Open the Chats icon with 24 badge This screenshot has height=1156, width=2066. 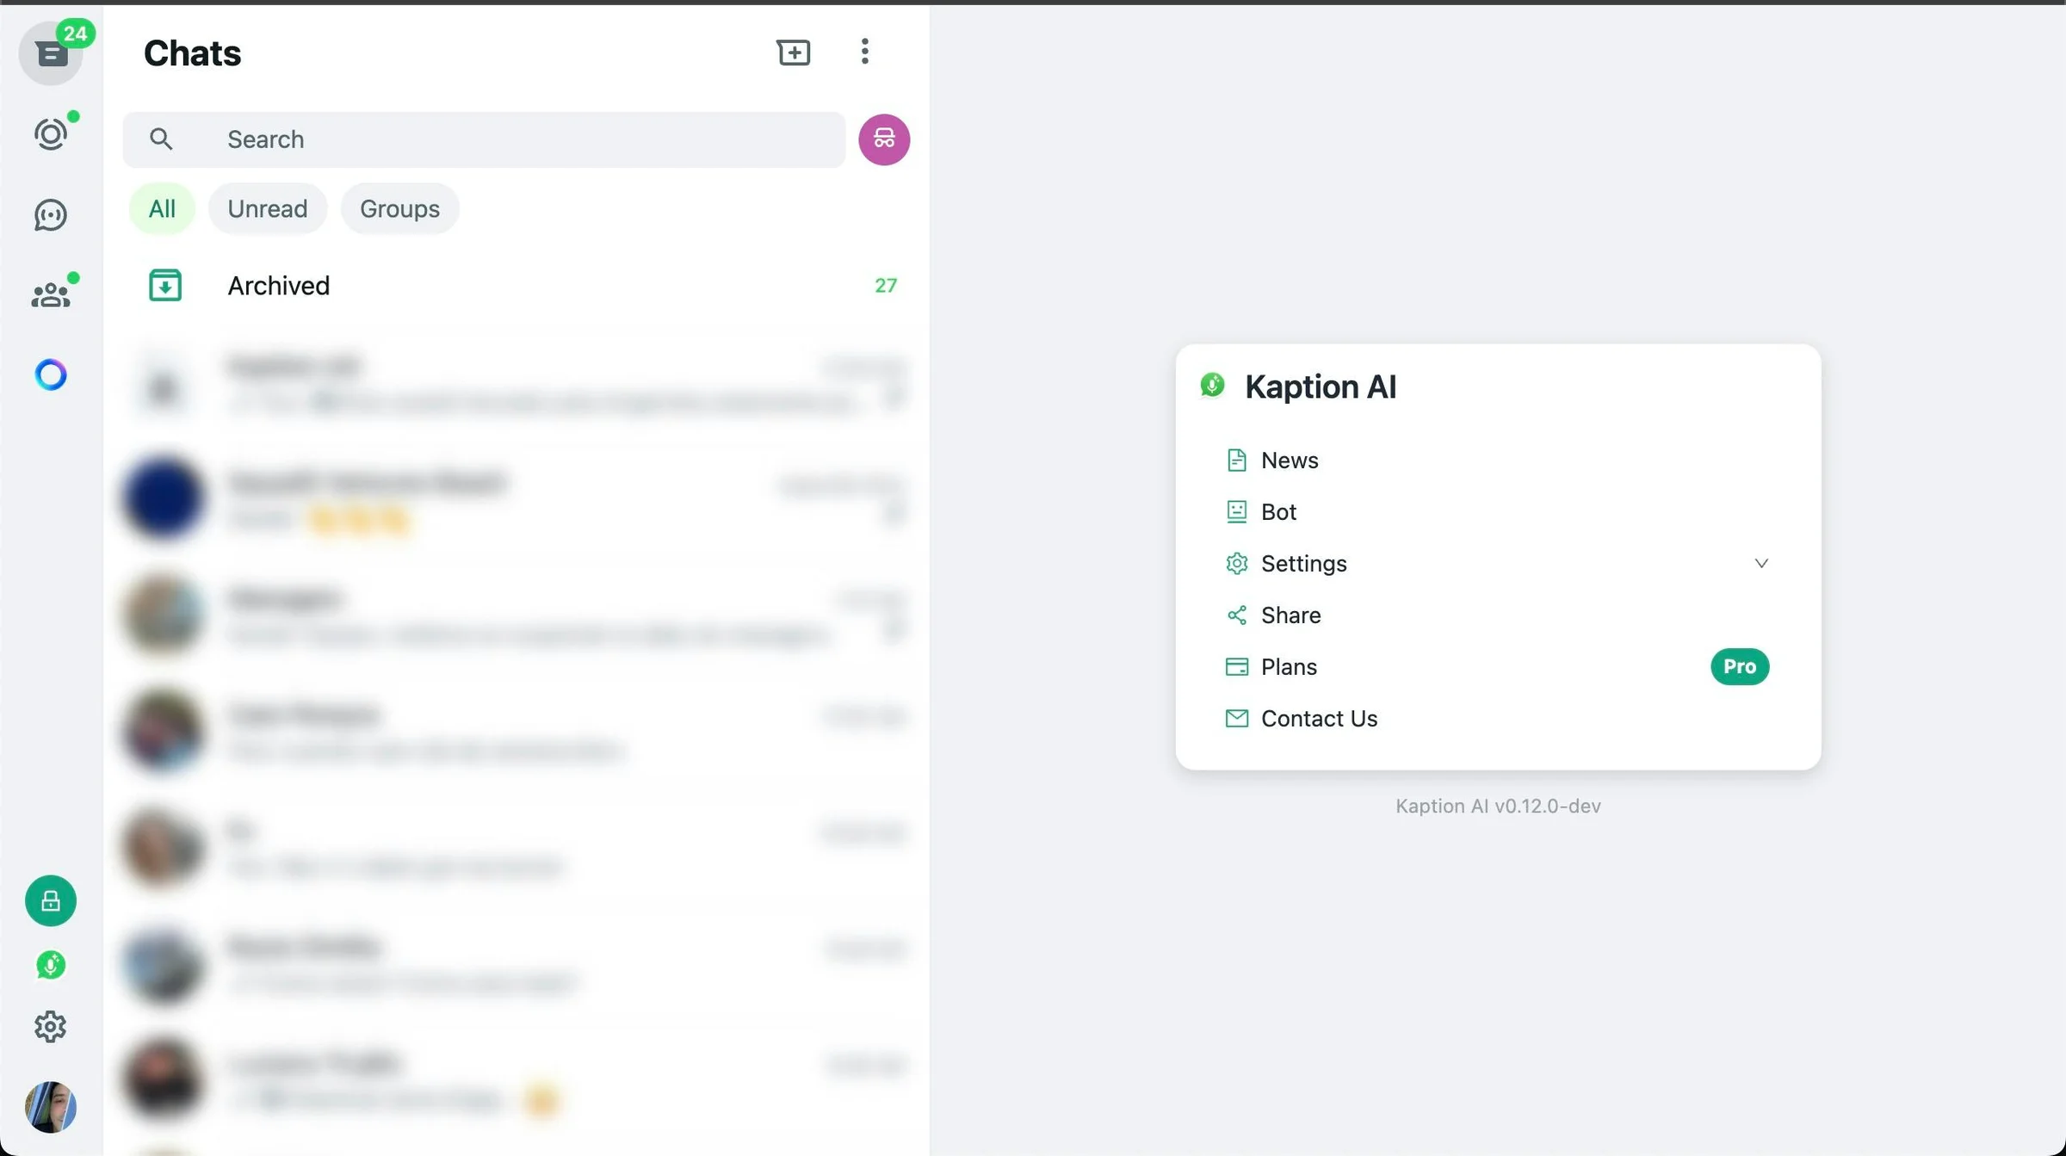pos(51,53)
